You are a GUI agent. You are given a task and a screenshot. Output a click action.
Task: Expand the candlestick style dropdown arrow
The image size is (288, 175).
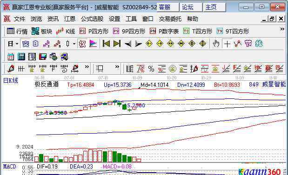tap(74, 44)
